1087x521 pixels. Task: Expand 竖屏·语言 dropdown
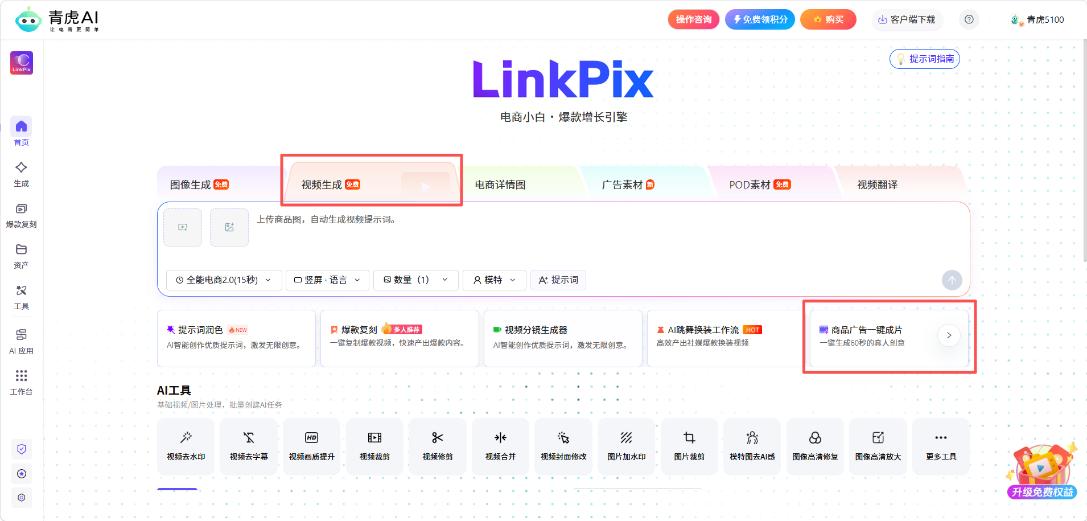(327, 280)
